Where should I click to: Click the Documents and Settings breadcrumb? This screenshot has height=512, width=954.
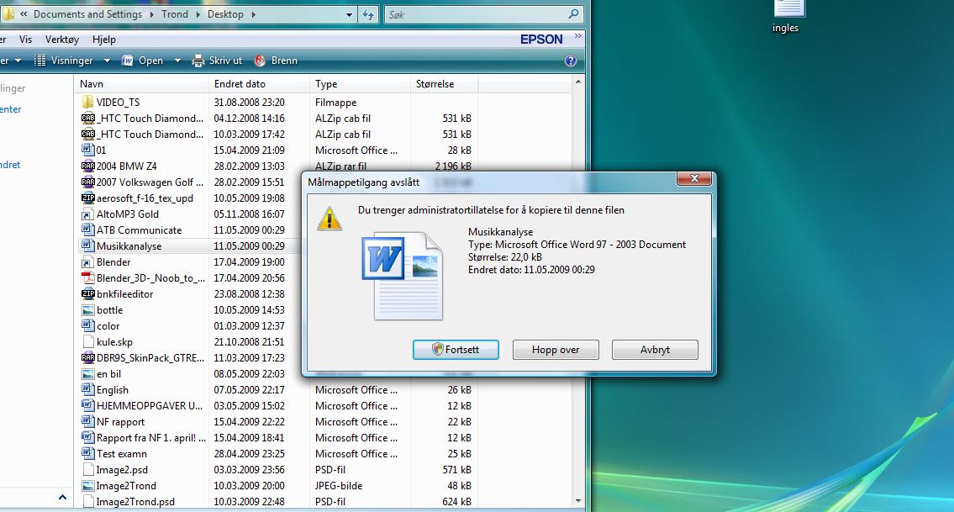(87, 14)
